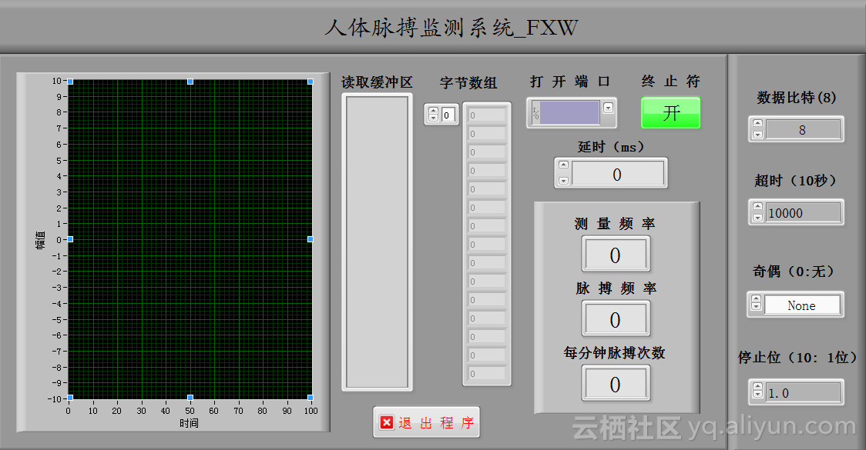This screenshot has width=866, height=450.
Task: Step 奇偶 selection up with the arrow
Action: (x=756, y=299)
